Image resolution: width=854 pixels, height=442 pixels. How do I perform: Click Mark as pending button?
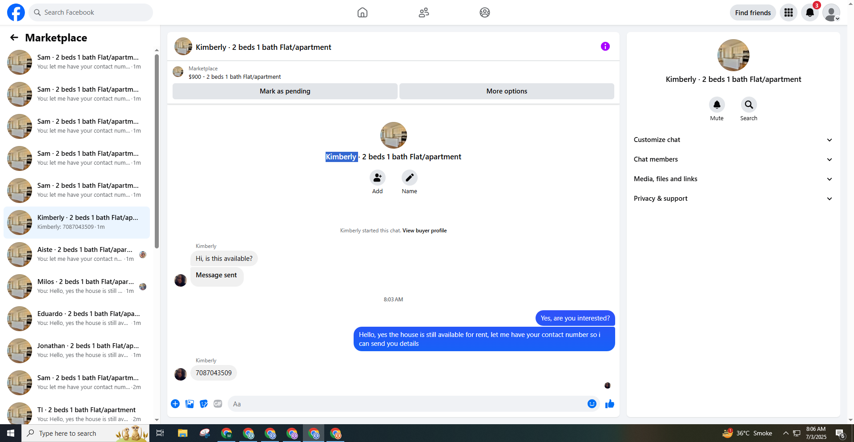point(285,91)
